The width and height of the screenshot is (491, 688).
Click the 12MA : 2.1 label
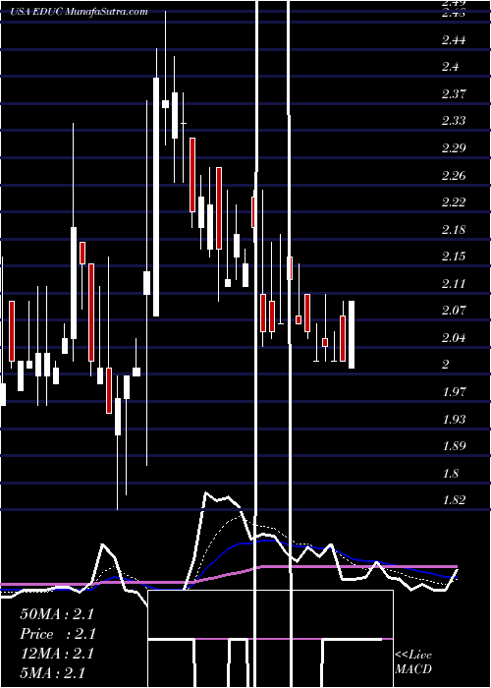(57, 654)
